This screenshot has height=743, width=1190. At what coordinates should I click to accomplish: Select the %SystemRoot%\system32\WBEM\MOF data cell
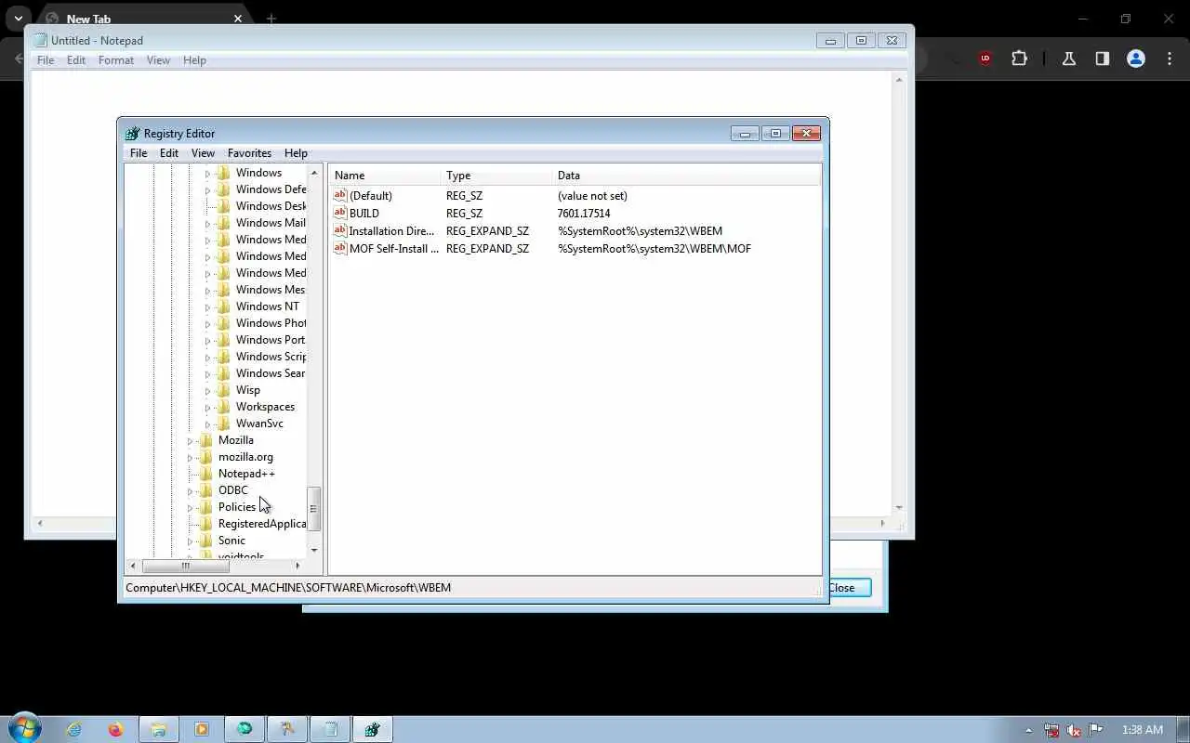tap(654, 249)
